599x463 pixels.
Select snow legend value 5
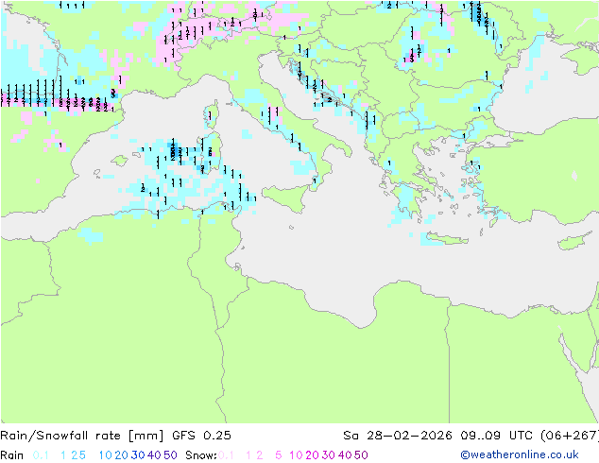click(279, 455)
